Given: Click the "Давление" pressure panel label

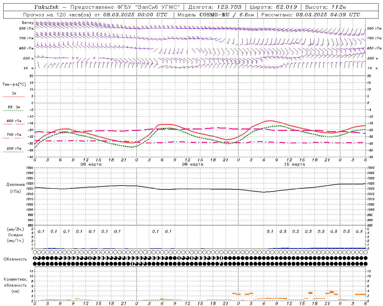Looking at the screenshot, I should click(16, 185).
